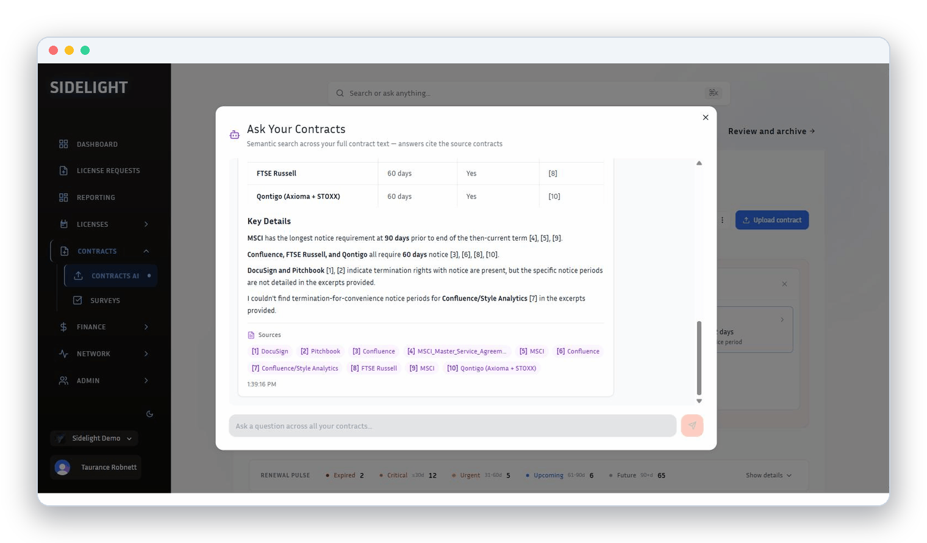The height and width of the screenshot is (543, 927).
Task: Open License Requests in sidebar
Action: (108, 171)
